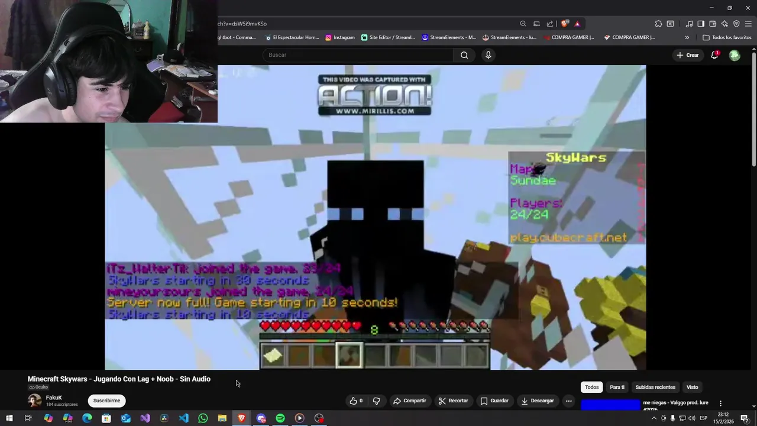Click the Minecraft Skywars video title
The height and width of the screenshot is (426, 757).
(x=119, y=379)
